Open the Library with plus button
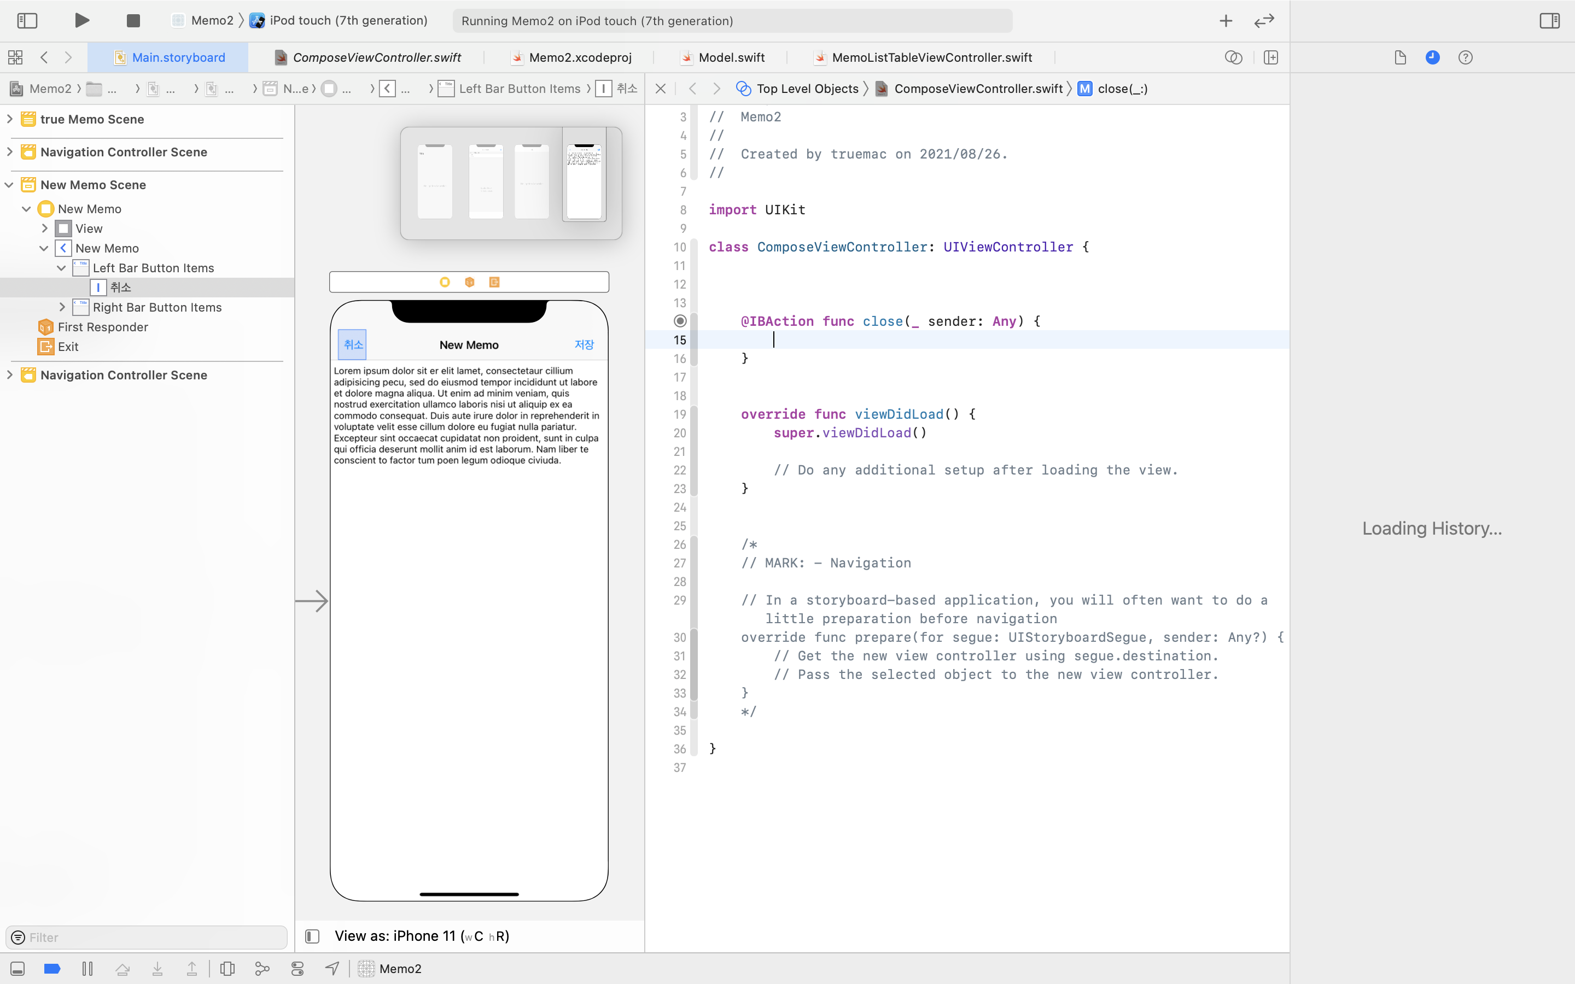Viewport: 1575px width, 984px height. pyautogui.click(x=1226, y=20)
